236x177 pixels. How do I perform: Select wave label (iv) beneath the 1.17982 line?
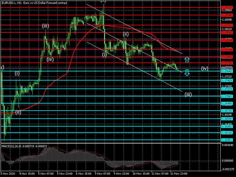[x=50, y=60]
